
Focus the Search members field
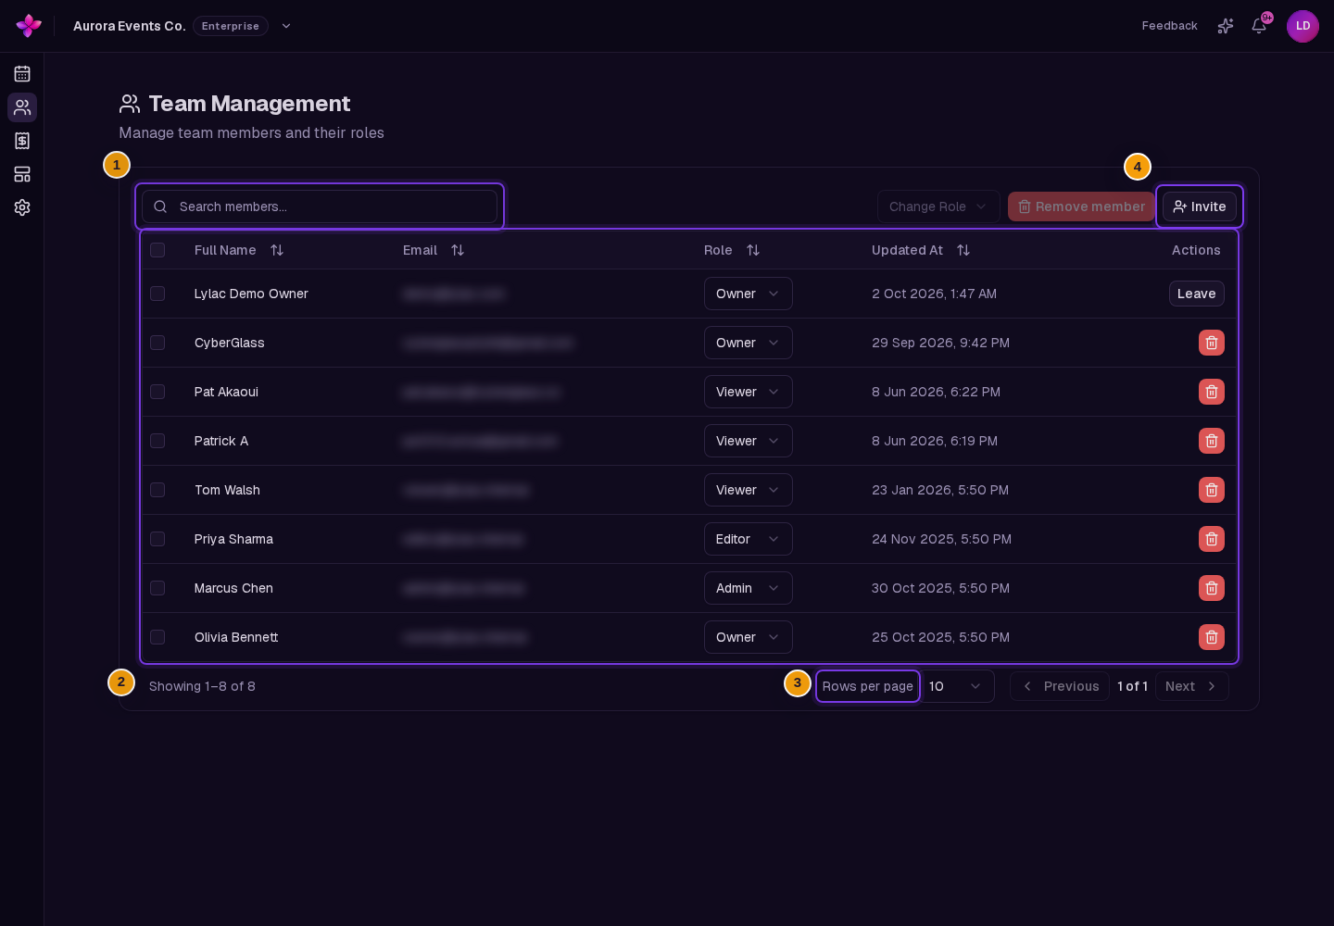pos(320,206)
